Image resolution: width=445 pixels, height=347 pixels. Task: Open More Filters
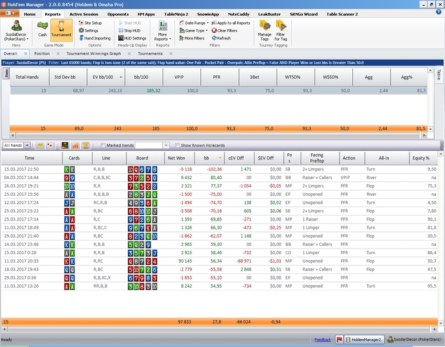pos(191,38)
